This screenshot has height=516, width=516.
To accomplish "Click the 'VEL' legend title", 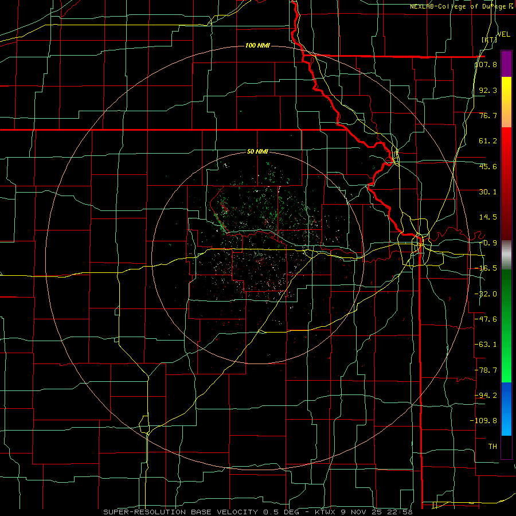I will pyautogui.click(x=504, y=34).
